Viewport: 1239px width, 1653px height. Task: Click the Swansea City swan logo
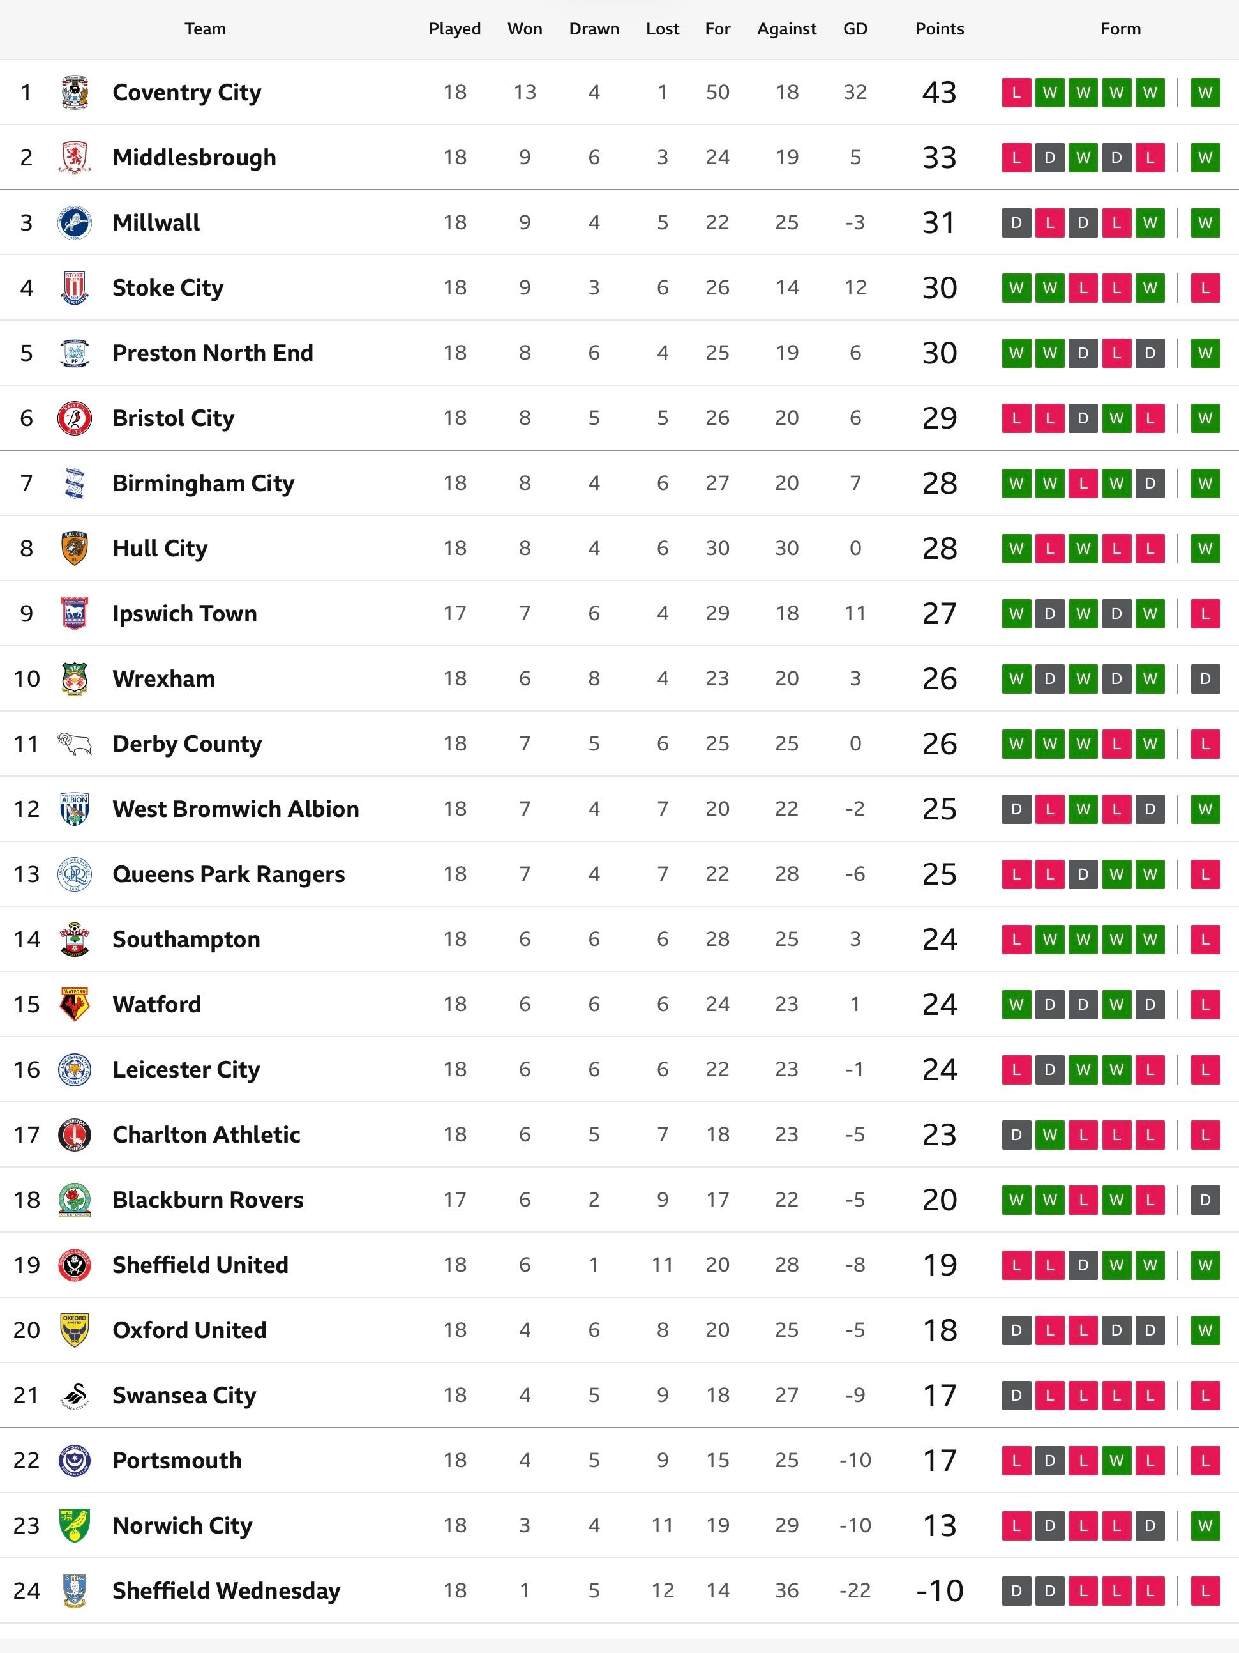coord(75,1395)
